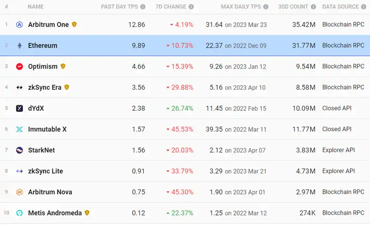Click the shield badge beside Optimism
Image resolution: width=370 pixels, height=225 pixels.
63,66
